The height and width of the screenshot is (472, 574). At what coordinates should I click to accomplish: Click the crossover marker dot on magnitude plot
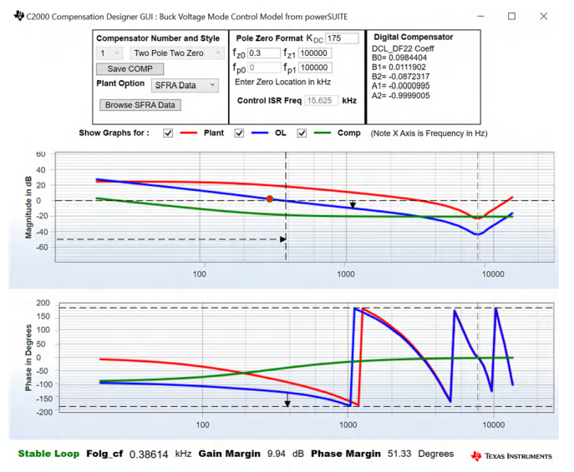tap(270, 198)
